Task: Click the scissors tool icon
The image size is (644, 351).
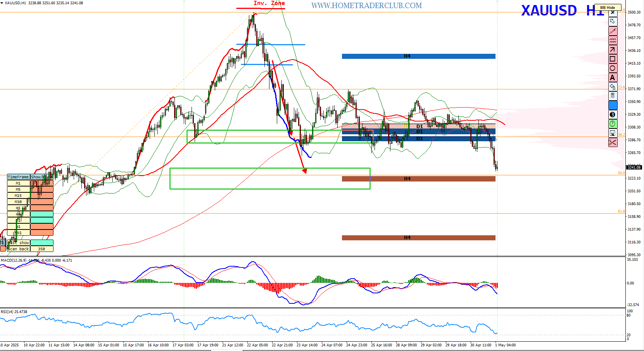Action: coord(613,142)
